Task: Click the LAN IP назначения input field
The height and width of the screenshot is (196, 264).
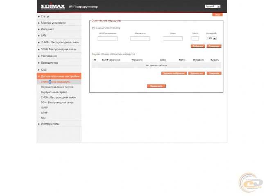Action: [x=108, y=38]
